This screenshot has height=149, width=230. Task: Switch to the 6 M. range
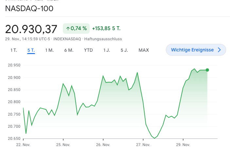click(x=69, y=50)
